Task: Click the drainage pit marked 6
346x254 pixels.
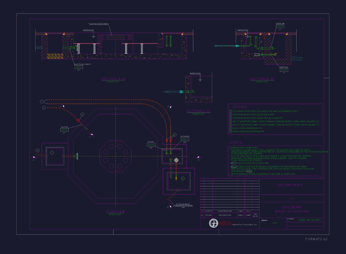Action: (179, 181)
